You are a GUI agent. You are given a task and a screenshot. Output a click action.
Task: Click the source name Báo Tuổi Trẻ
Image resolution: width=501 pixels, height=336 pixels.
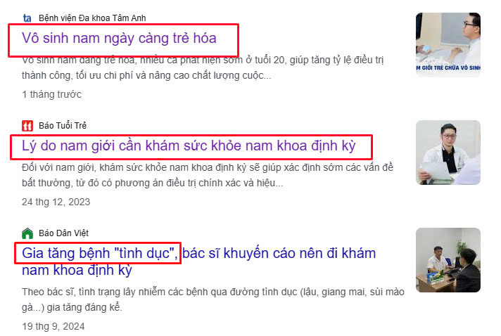point(63,126)
